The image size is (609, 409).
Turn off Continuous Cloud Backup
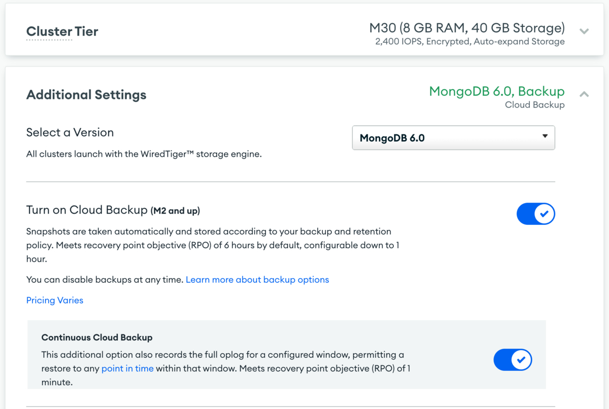click(x=513, y=359)
